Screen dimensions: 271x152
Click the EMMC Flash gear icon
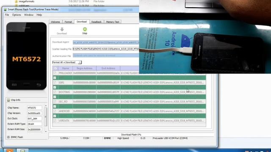click(8, 137)
